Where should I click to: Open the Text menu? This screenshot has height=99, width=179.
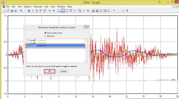20,7
